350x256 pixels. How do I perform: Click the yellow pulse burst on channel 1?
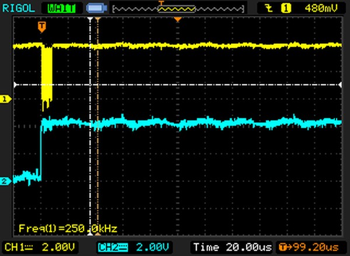[x=47, y=76]
